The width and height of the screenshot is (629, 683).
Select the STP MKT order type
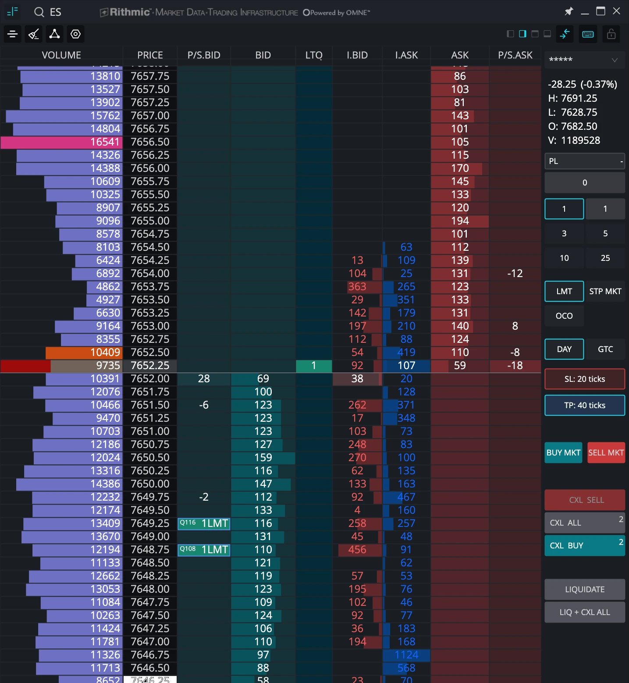605,292
